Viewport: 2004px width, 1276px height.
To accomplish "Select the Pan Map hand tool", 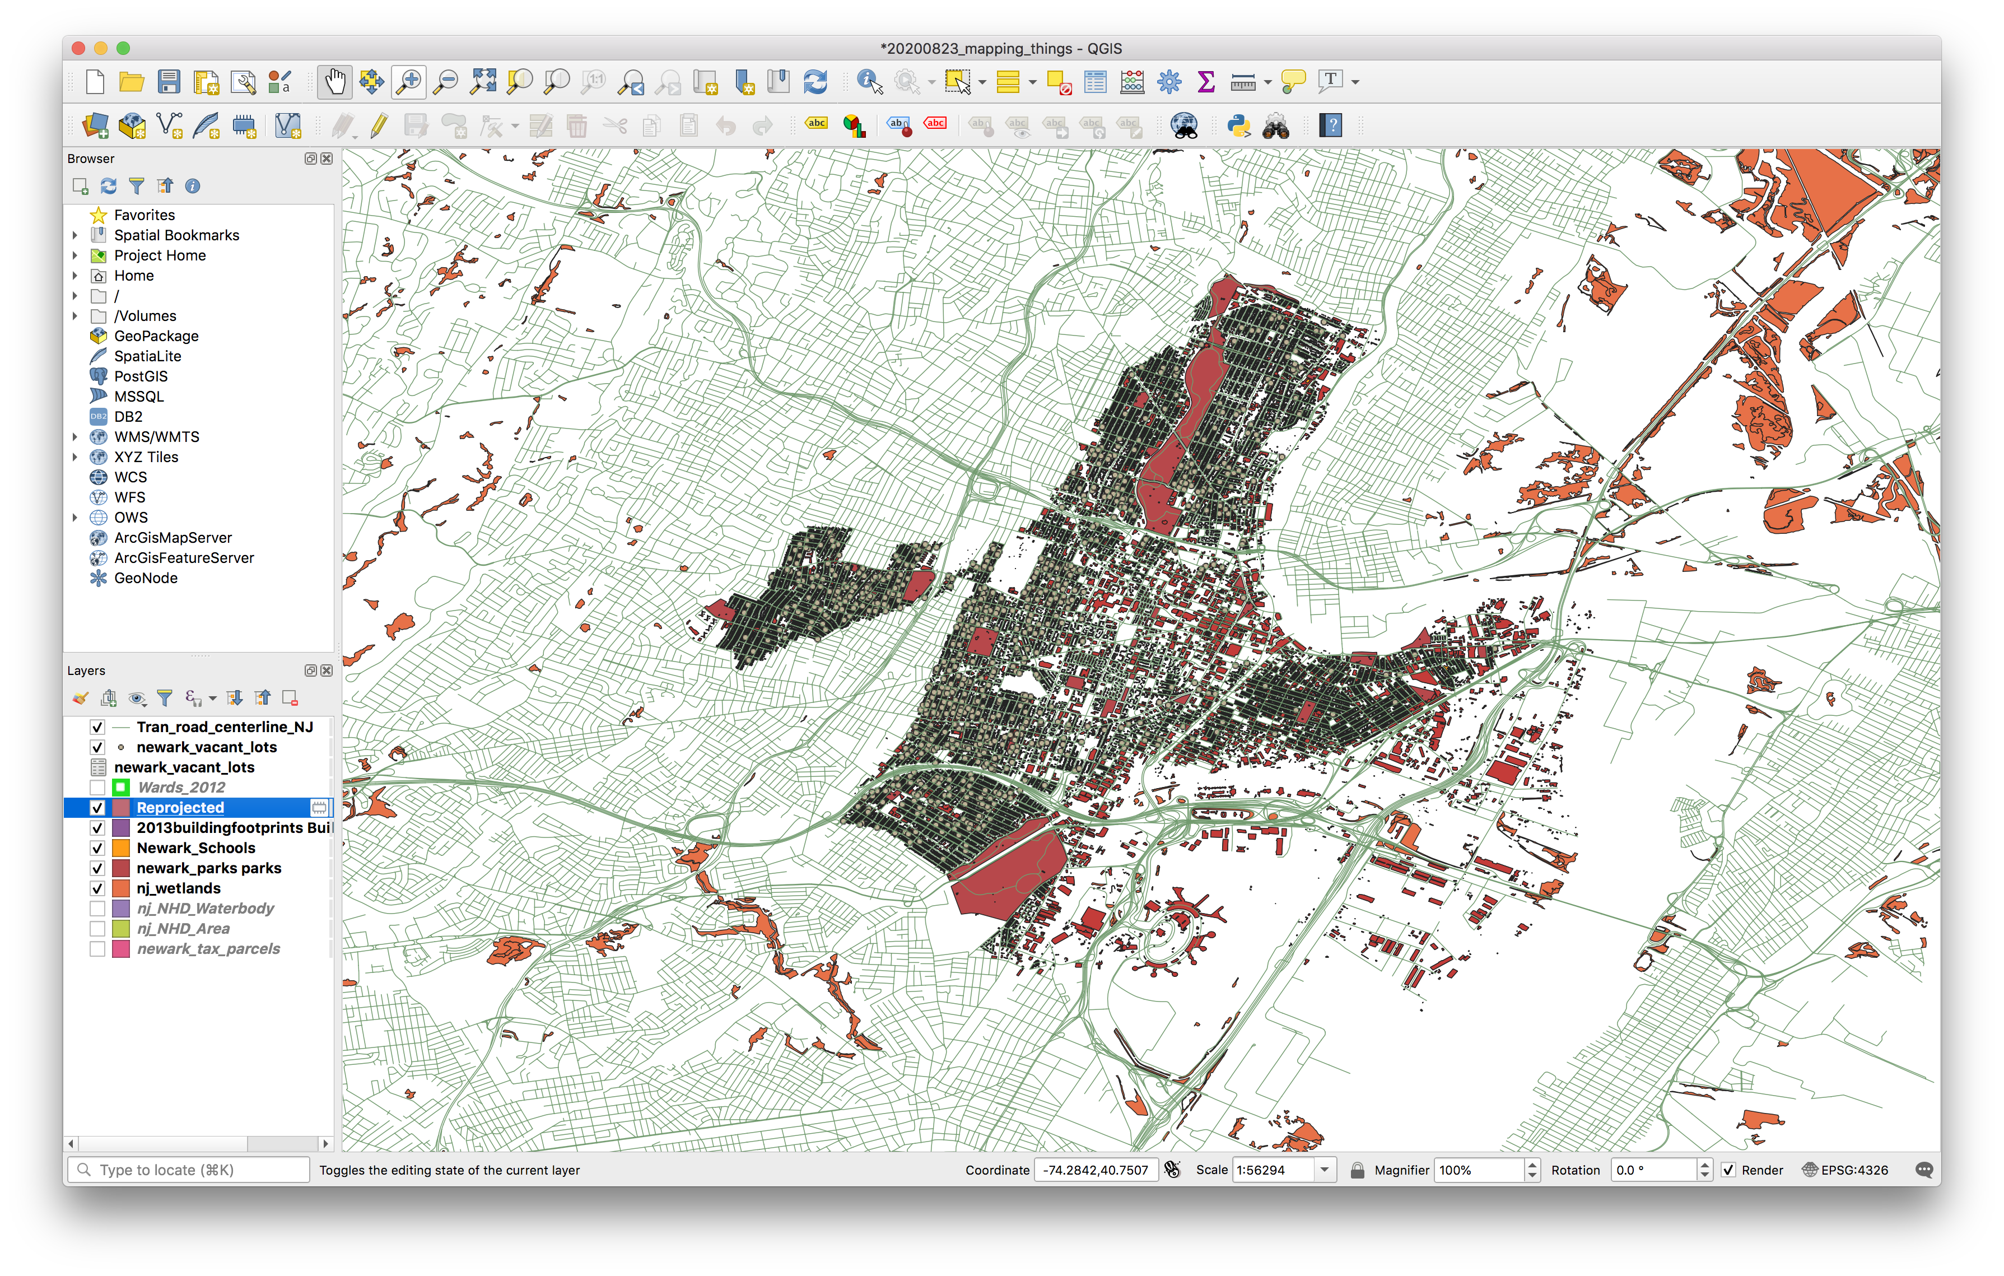I will (334, 82).
